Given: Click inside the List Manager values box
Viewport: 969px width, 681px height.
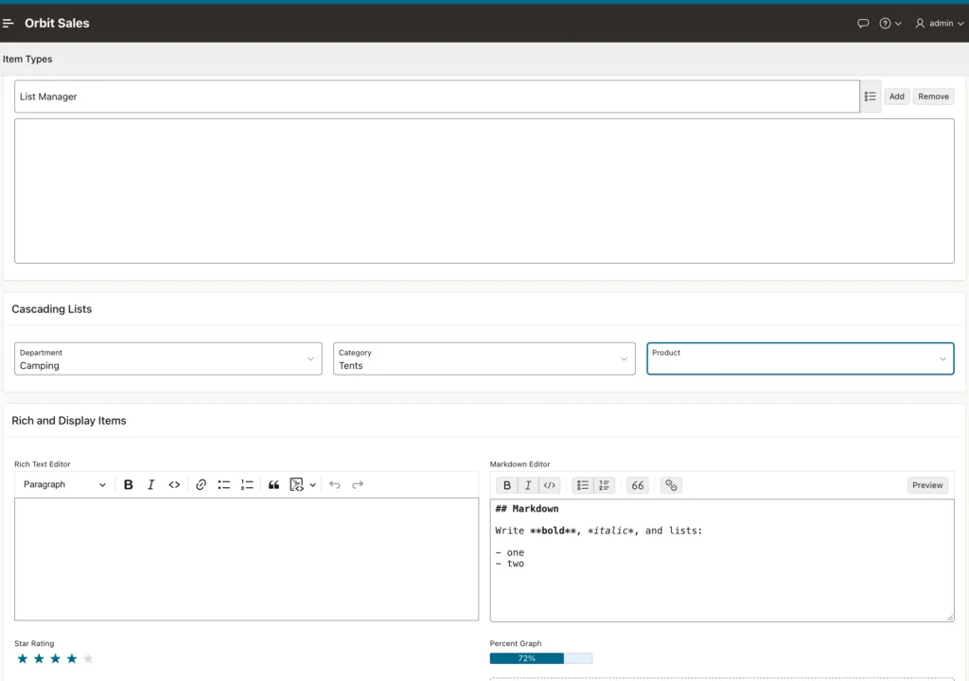Looking at the screenshot, I should (x=484, y=191).
